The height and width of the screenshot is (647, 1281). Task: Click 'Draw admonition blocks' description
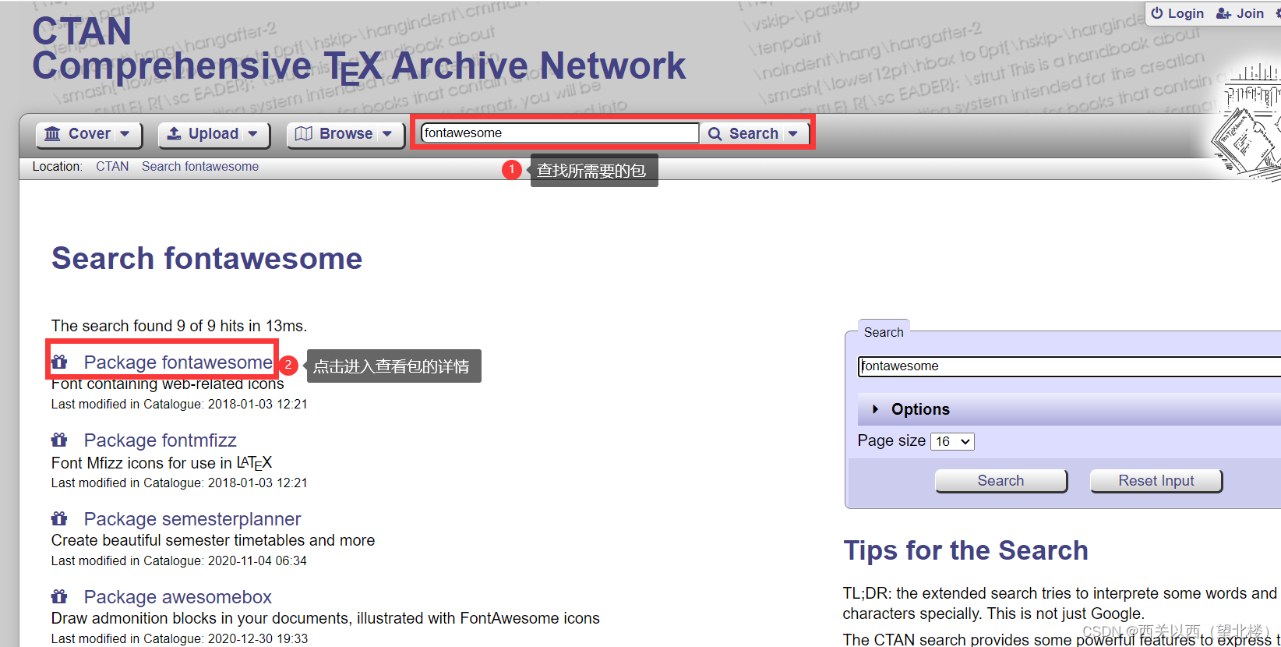[325, 618]
